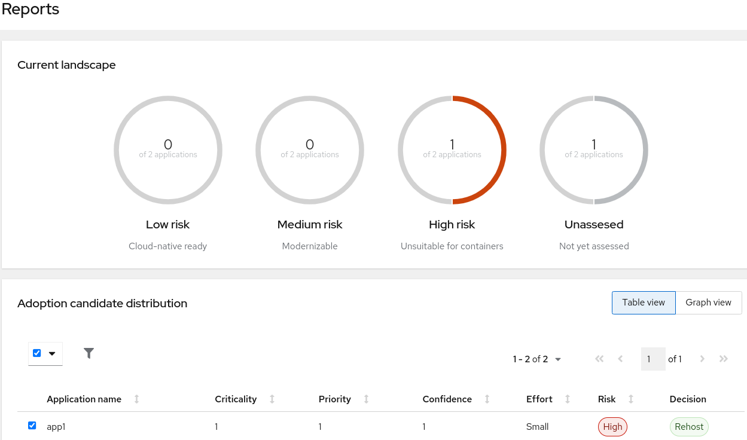Toggle the select-all bulk checkbox
Image resolution: width=747 pixels, height=440 pixels.
click(37, 353)
